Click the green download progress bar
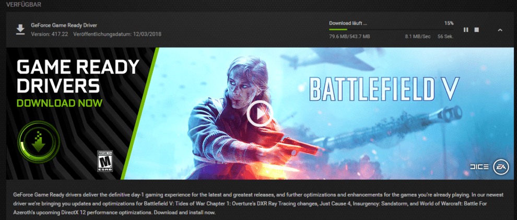Image resolution: width=517 pixels, height=220 pixels. (391, 30)
